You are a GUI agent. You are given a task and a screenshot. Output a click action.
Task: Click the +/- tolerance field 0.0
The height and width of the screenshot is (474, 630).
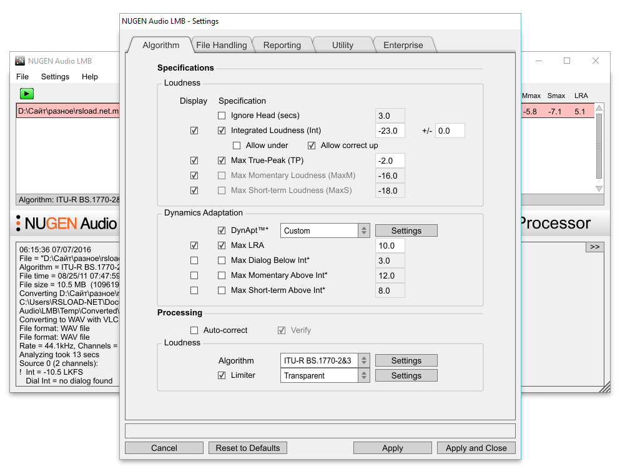[x=450, y=131]
